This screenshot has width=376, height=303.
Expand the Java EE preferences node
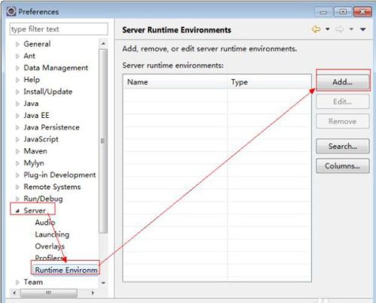coord(17,116)
